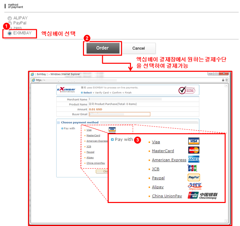Click the MasterCard logo icon

(194, 150)
